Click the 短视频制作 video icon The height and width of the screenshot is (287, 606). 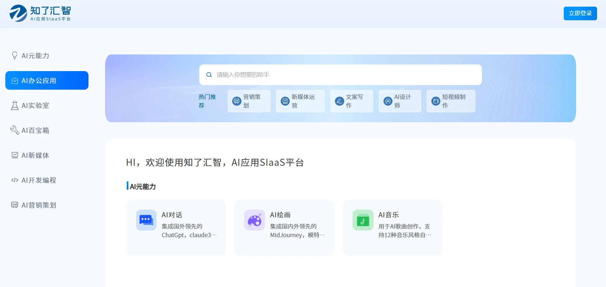pos(436,101)
